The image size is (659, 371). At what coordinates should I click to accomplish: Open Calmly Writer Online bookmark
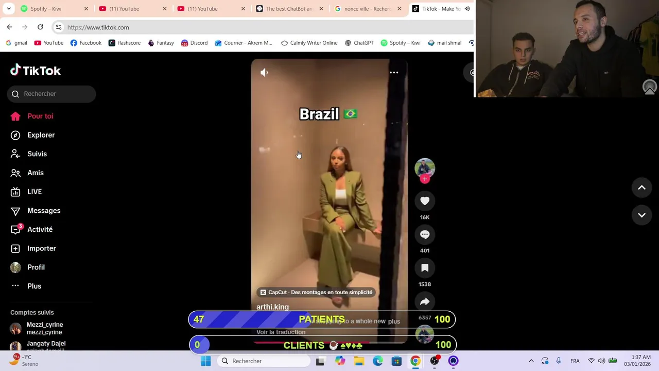coord(309,43)
